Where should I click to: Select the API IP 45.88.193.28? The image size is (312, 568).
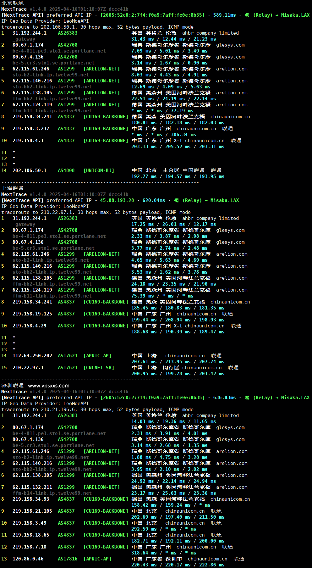click(117, 200)
